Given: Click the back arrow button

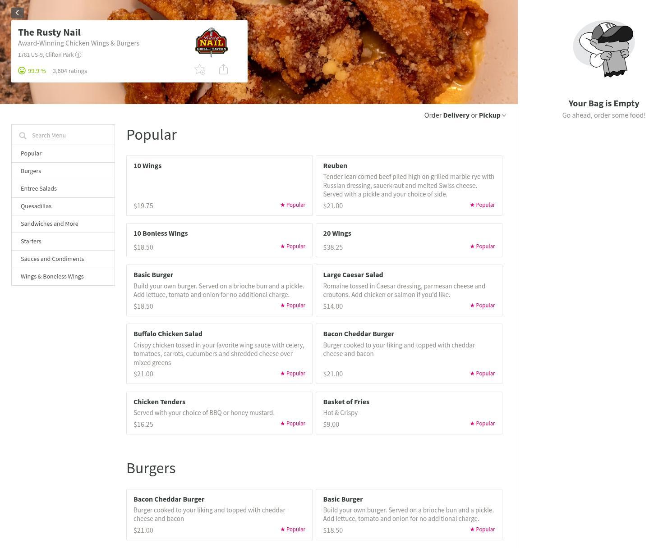Looking at the screenshot, I should click(18, 13).
